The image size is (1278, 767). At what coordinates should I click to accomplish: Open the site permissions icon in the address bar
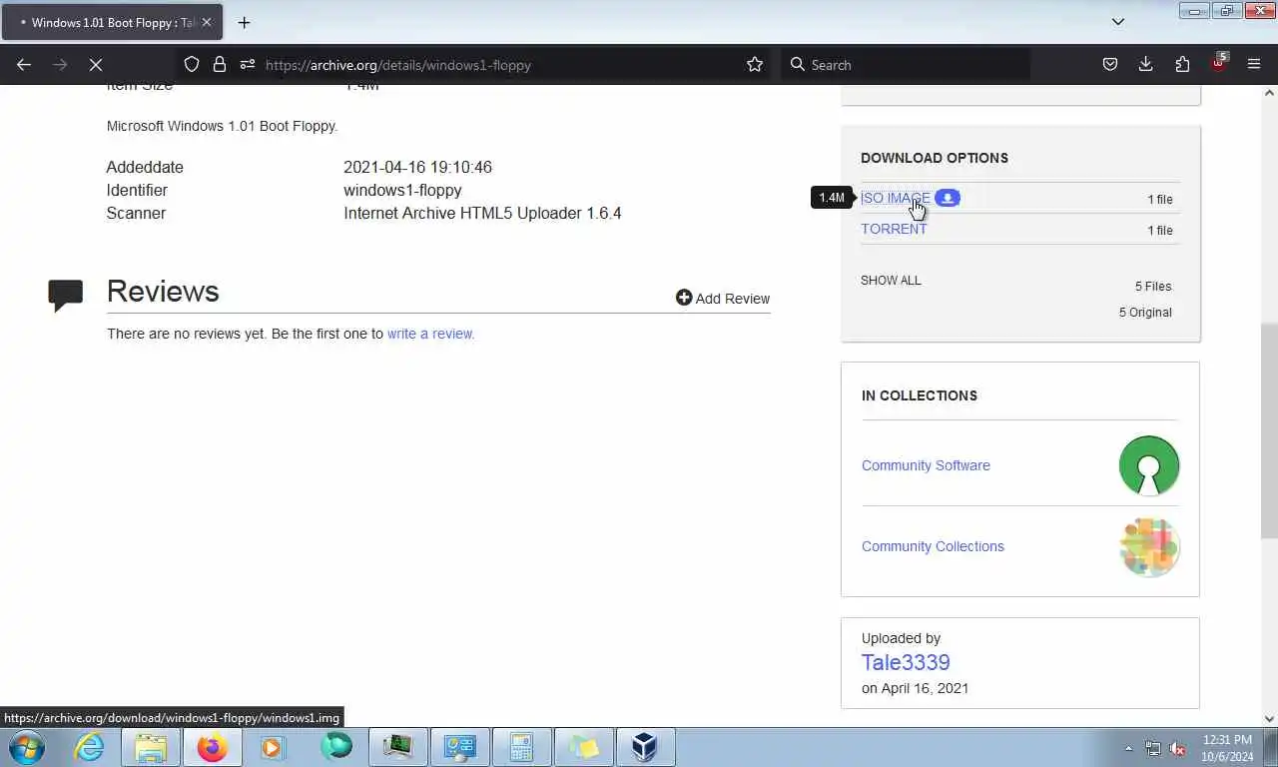pos(248,65)
